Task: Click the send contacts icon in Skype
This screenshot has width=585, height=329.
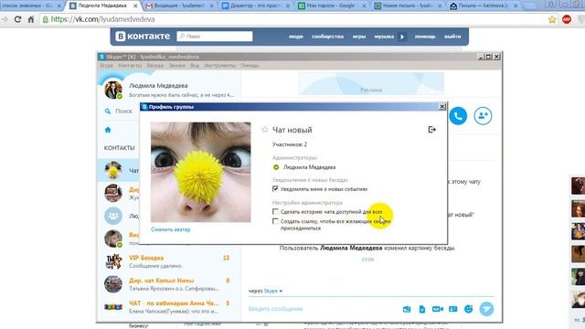Action: tap(453, 309)
